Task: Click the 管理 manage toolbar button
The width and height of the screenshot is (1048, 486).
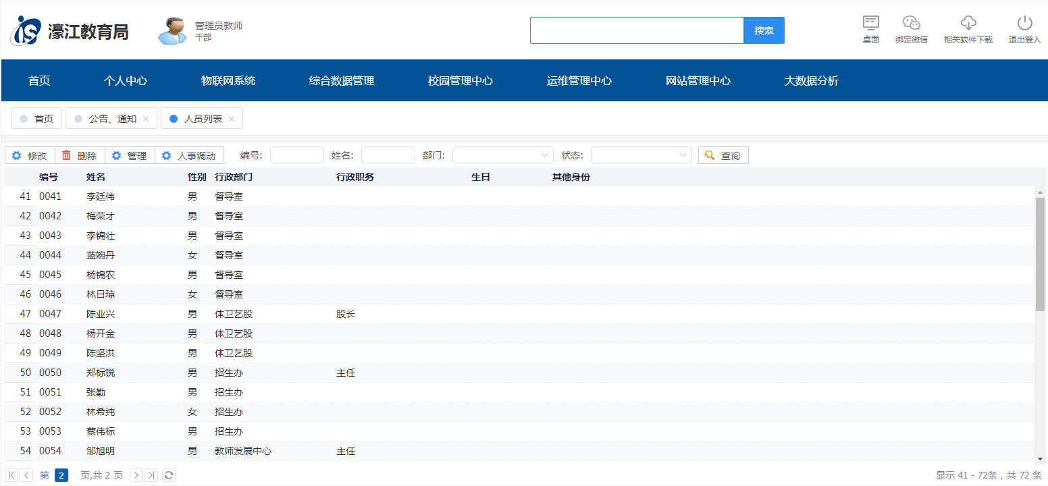Action: click(130, 156)
